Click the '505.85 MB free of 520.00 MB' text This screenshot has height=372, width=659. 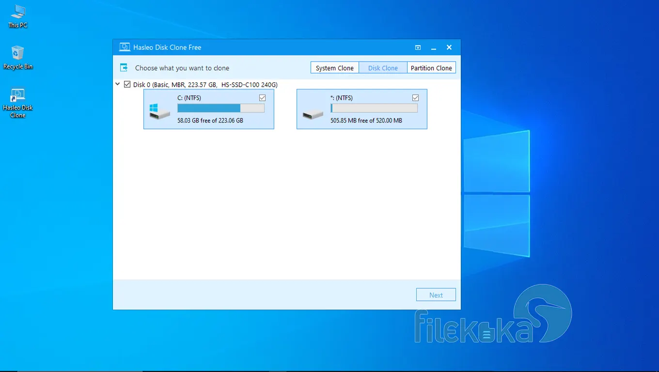pyautogui.click(x=366, y=121)
